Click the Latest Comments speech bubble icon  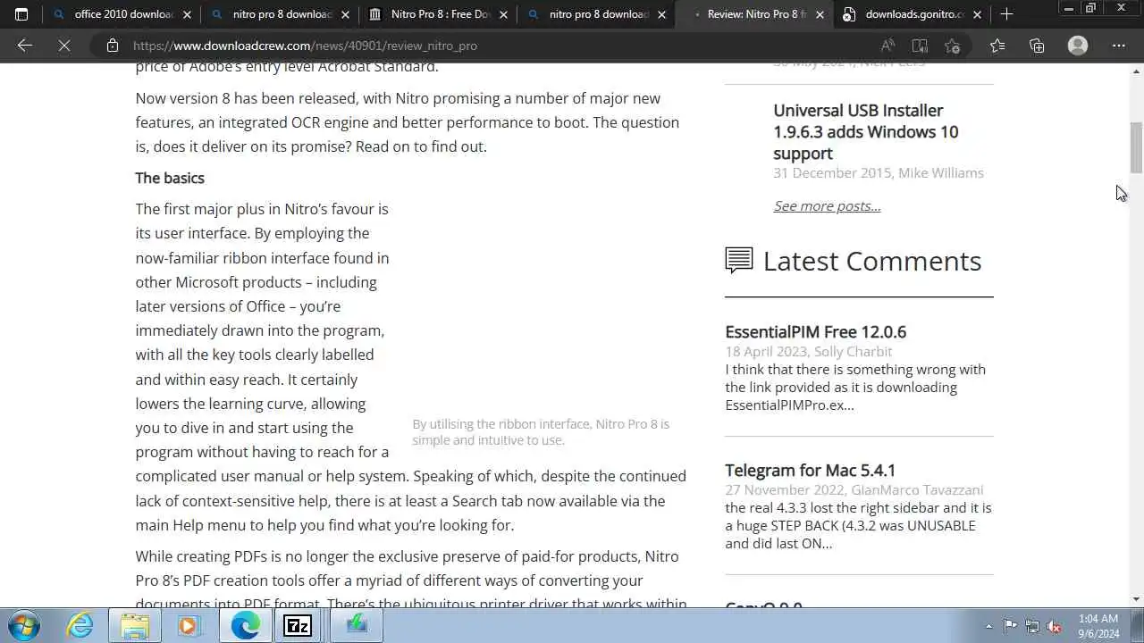(x=738, y=260)
